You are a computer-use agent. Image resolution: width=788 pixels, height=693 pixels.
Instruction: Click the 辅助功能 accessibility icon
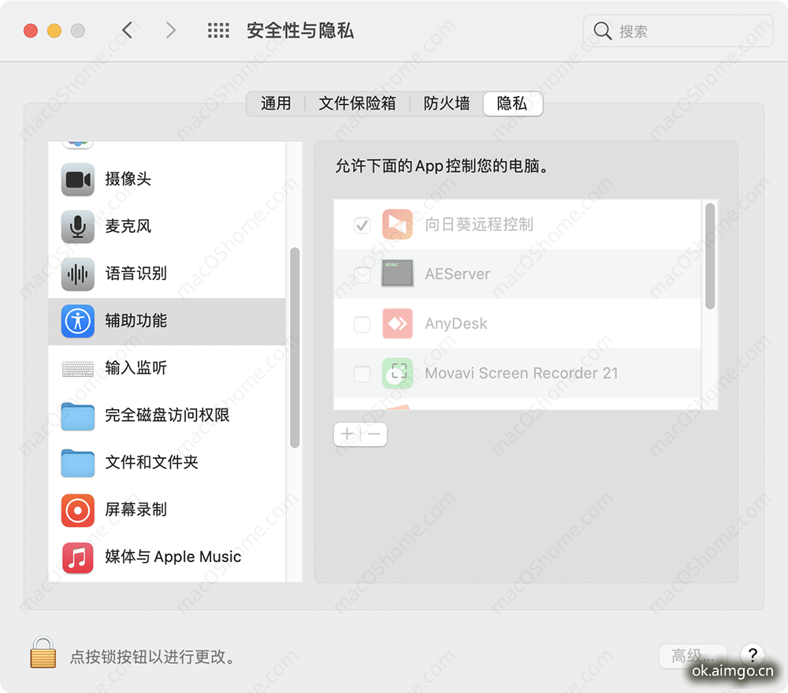coord(76,321)
